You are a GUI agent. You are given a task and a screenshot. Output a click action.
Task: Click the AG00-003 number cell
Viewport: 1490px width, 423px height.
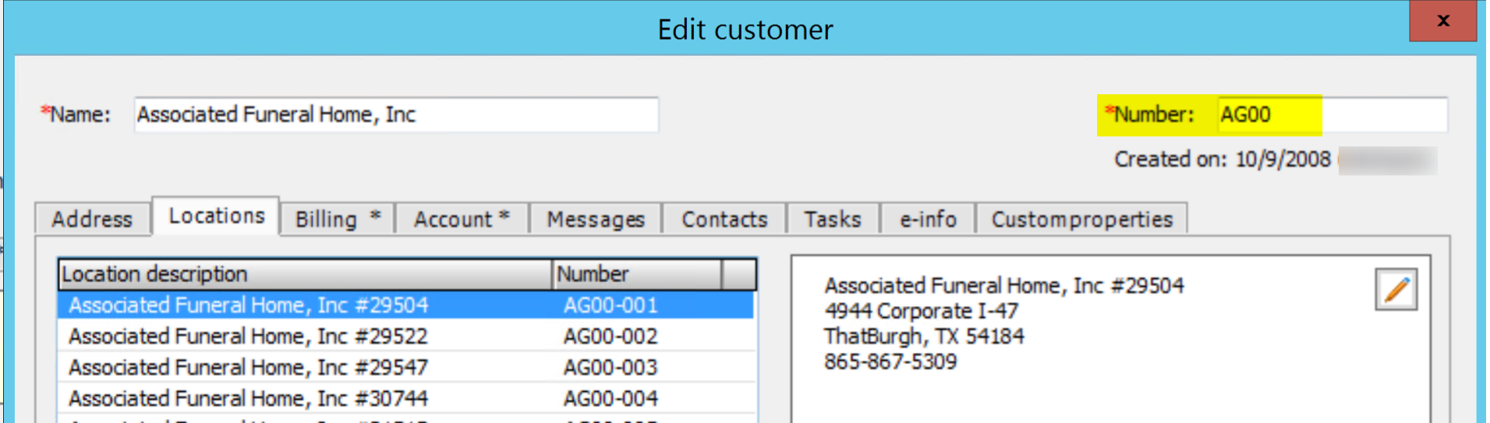(x=611, y=367)
